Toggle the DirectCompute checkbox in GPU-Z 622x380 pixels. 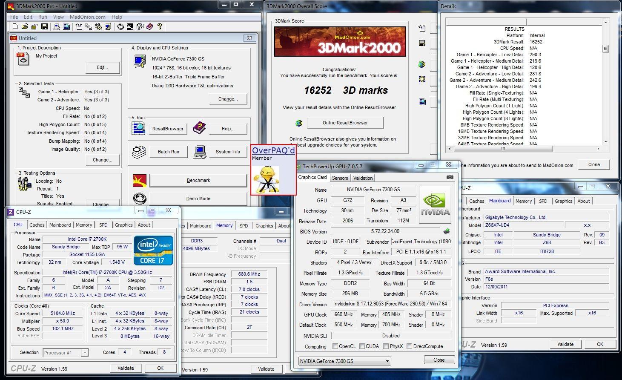pos(409,346)
